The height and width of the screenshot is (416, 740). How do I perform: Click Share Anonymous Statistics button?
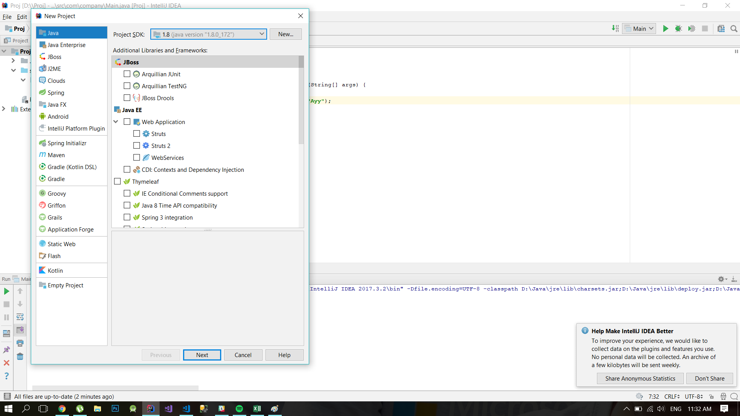(x=640, y=378)
